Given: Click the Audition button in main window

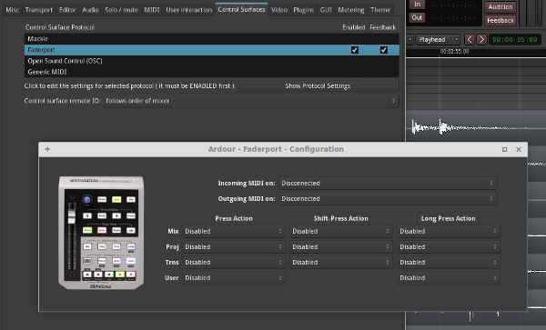Looking at the screenshot, I should point(500,7).
